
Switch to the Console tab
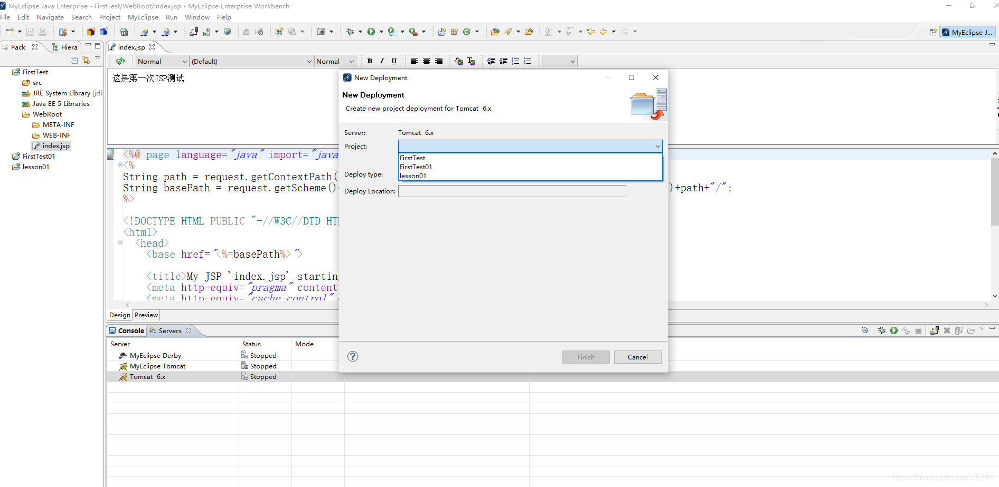126,330
